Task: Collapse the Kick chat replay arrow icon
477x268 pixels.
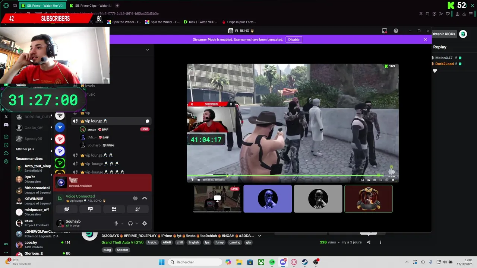Action: (435, 71)
